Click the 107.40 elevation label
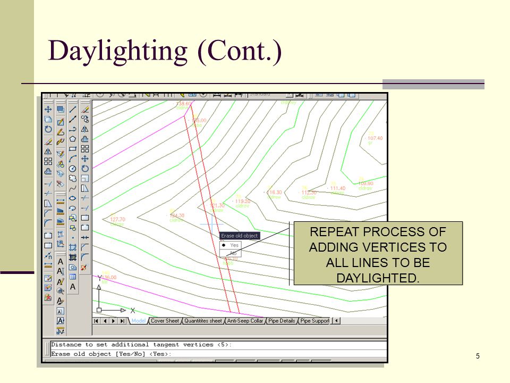The width and height of the screenshot is (510, 383). click(x=375, y=138)
